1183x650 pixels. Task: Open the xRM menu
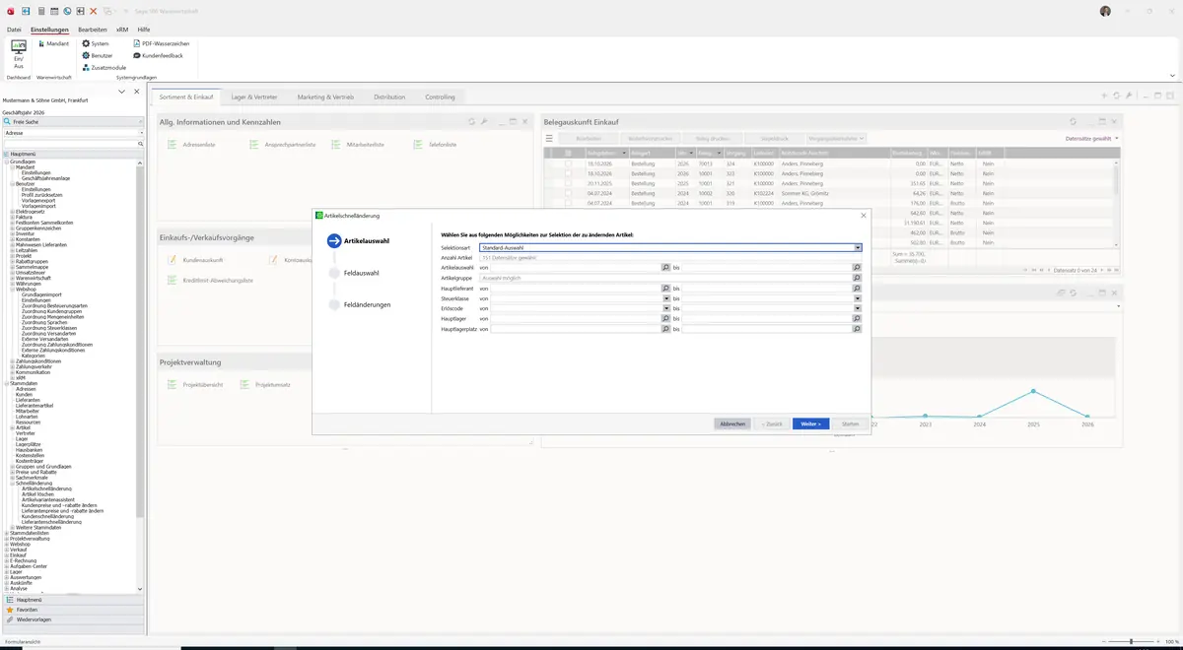click(x=122, y=30)
